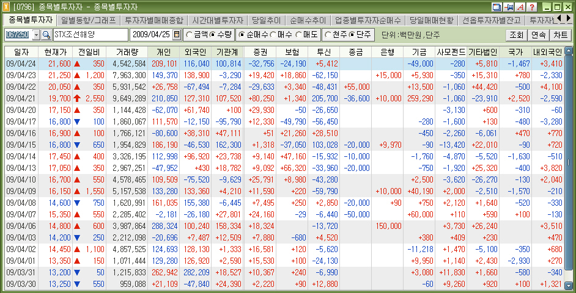Click the window cascade icon in title bar
Image resolution: width=576 pixels, height=293 pixels.
pos(498,7)
